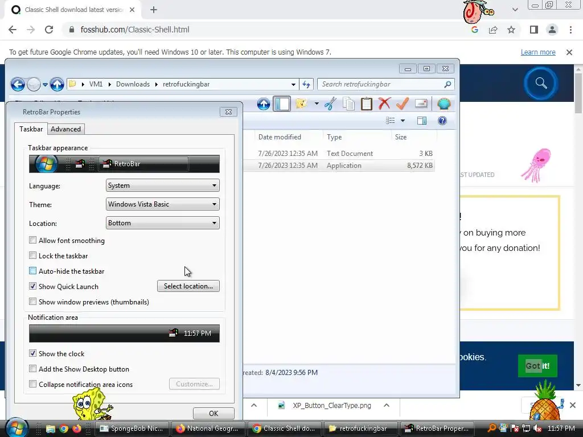Toggle the navigation pane icon in Explorer toolbar
Screen dimensions: 583x437
point(282,104)
